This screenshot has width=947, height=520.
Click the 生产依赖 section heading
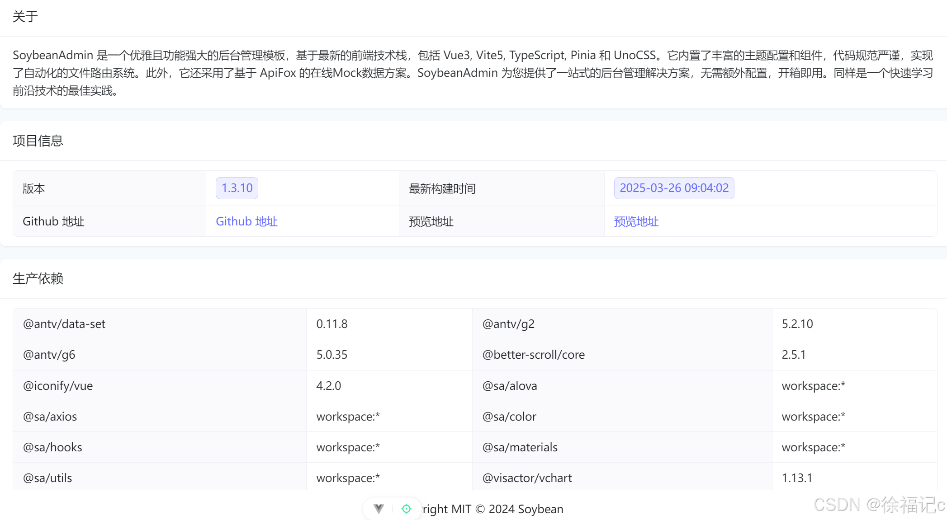[38, 278]
